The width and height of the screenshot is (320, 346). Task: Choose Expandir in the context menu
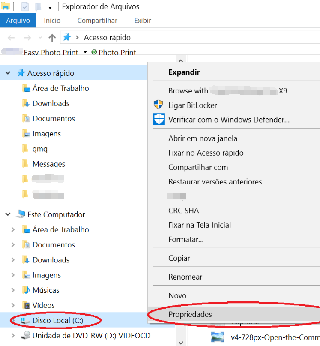[x=184, y=72]
